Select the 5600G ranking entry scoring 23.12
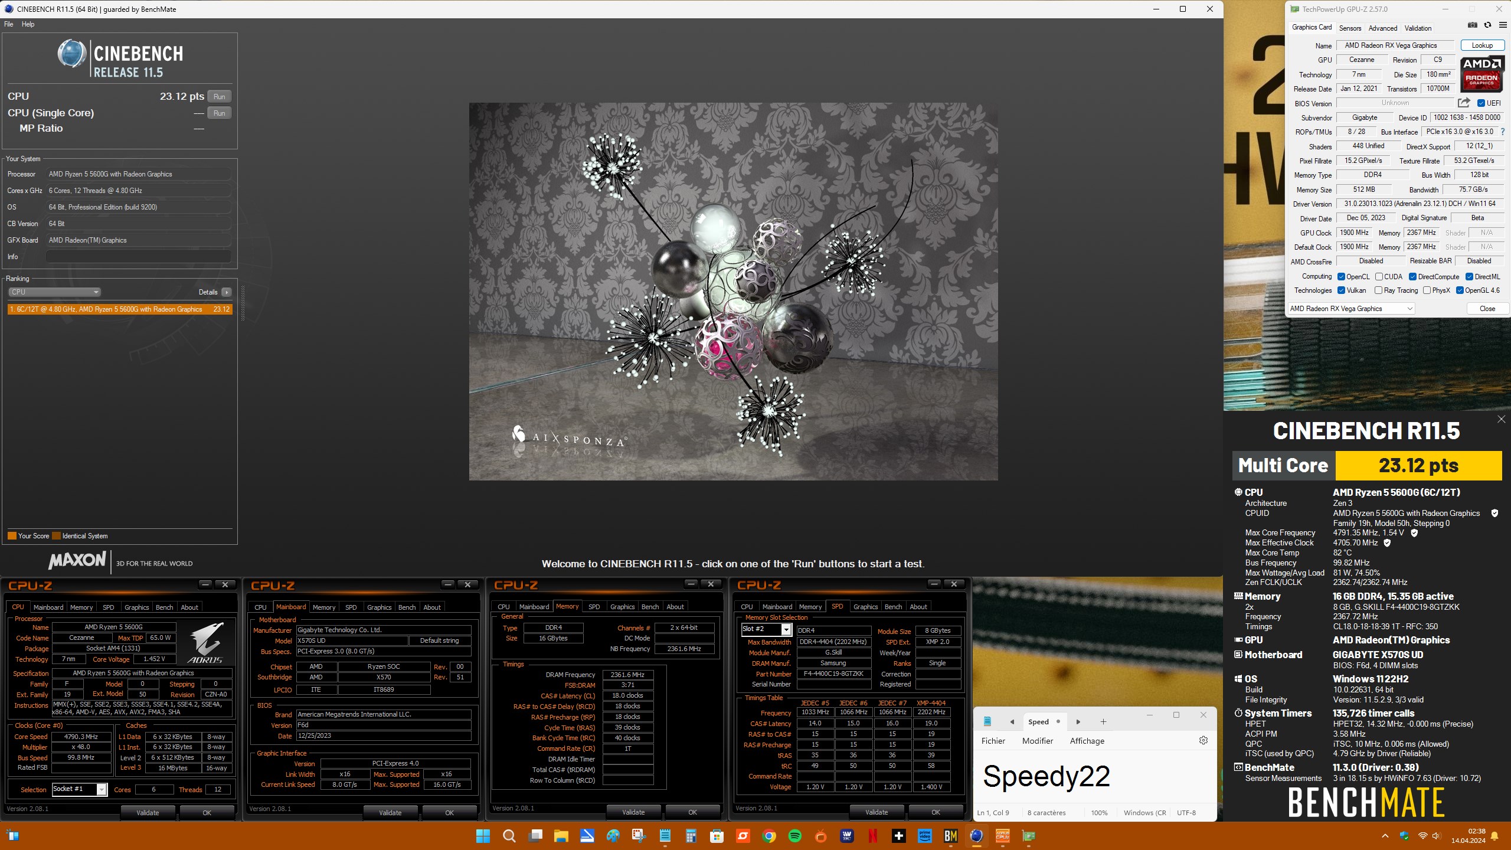Image resolution: width=1511 pixels, height=850 pixels. (120, 309)
